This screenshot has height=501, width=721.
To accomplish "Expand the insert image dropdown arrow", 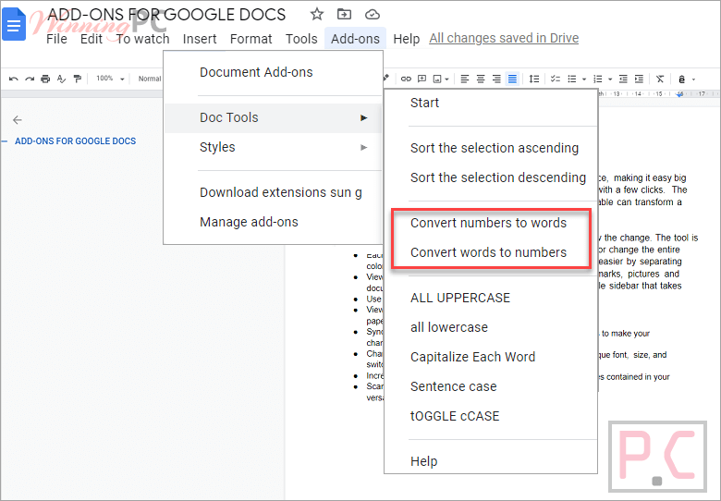I will (x=447, y=79).
